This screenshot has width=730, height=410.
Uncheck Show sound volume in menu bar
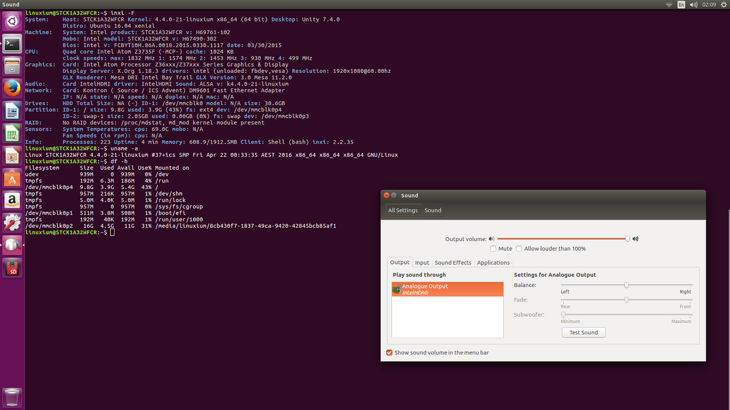[389, 353]
